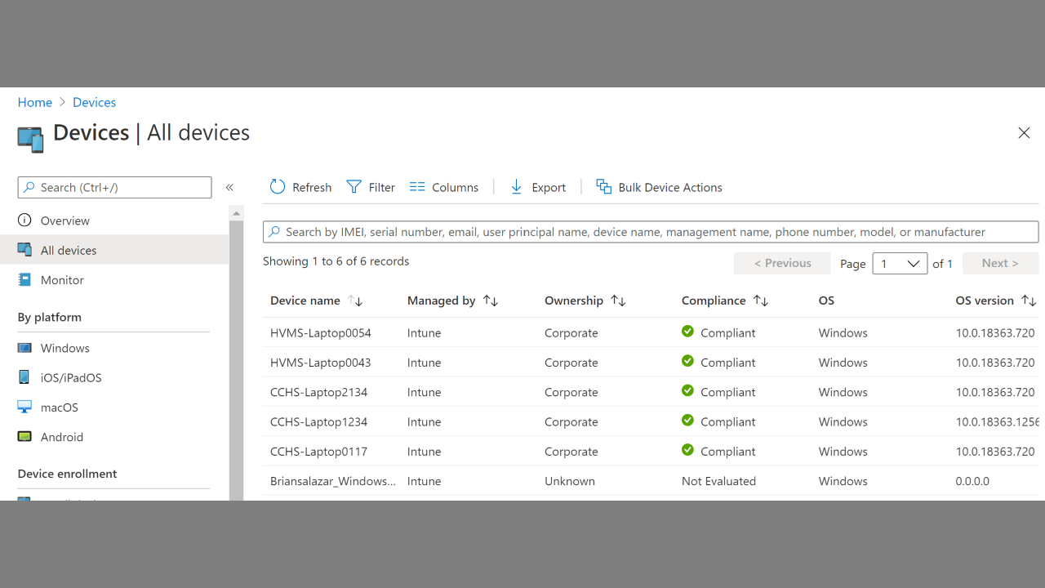1045x588 pixels.
Task: Go to Devices breadcrumb link
Action: pyautogui.click(x=94, y=102)
